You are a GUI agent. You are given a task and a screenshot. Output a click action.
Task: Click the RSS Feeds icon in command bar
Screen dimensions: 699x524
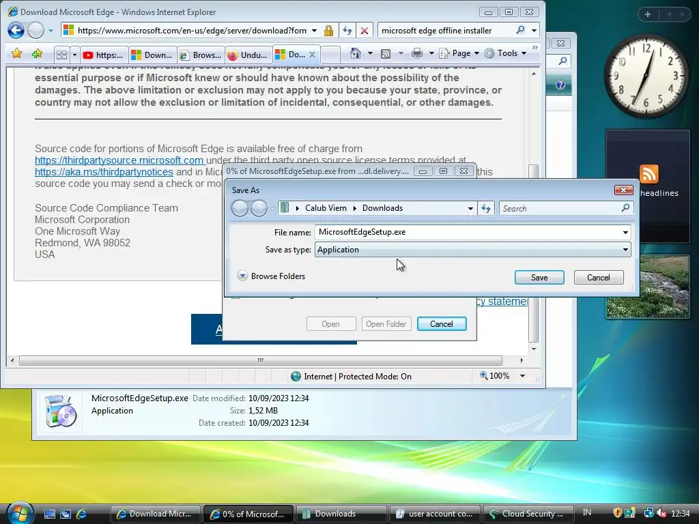386,54
